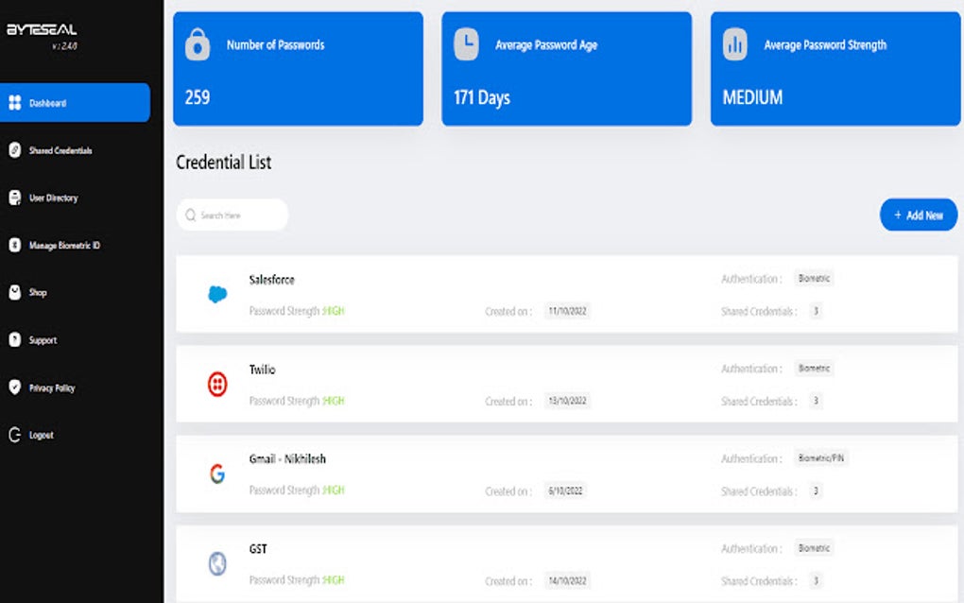Open the Twilio credential name
This screenshot has width=964, height=603.
point(262,370)
